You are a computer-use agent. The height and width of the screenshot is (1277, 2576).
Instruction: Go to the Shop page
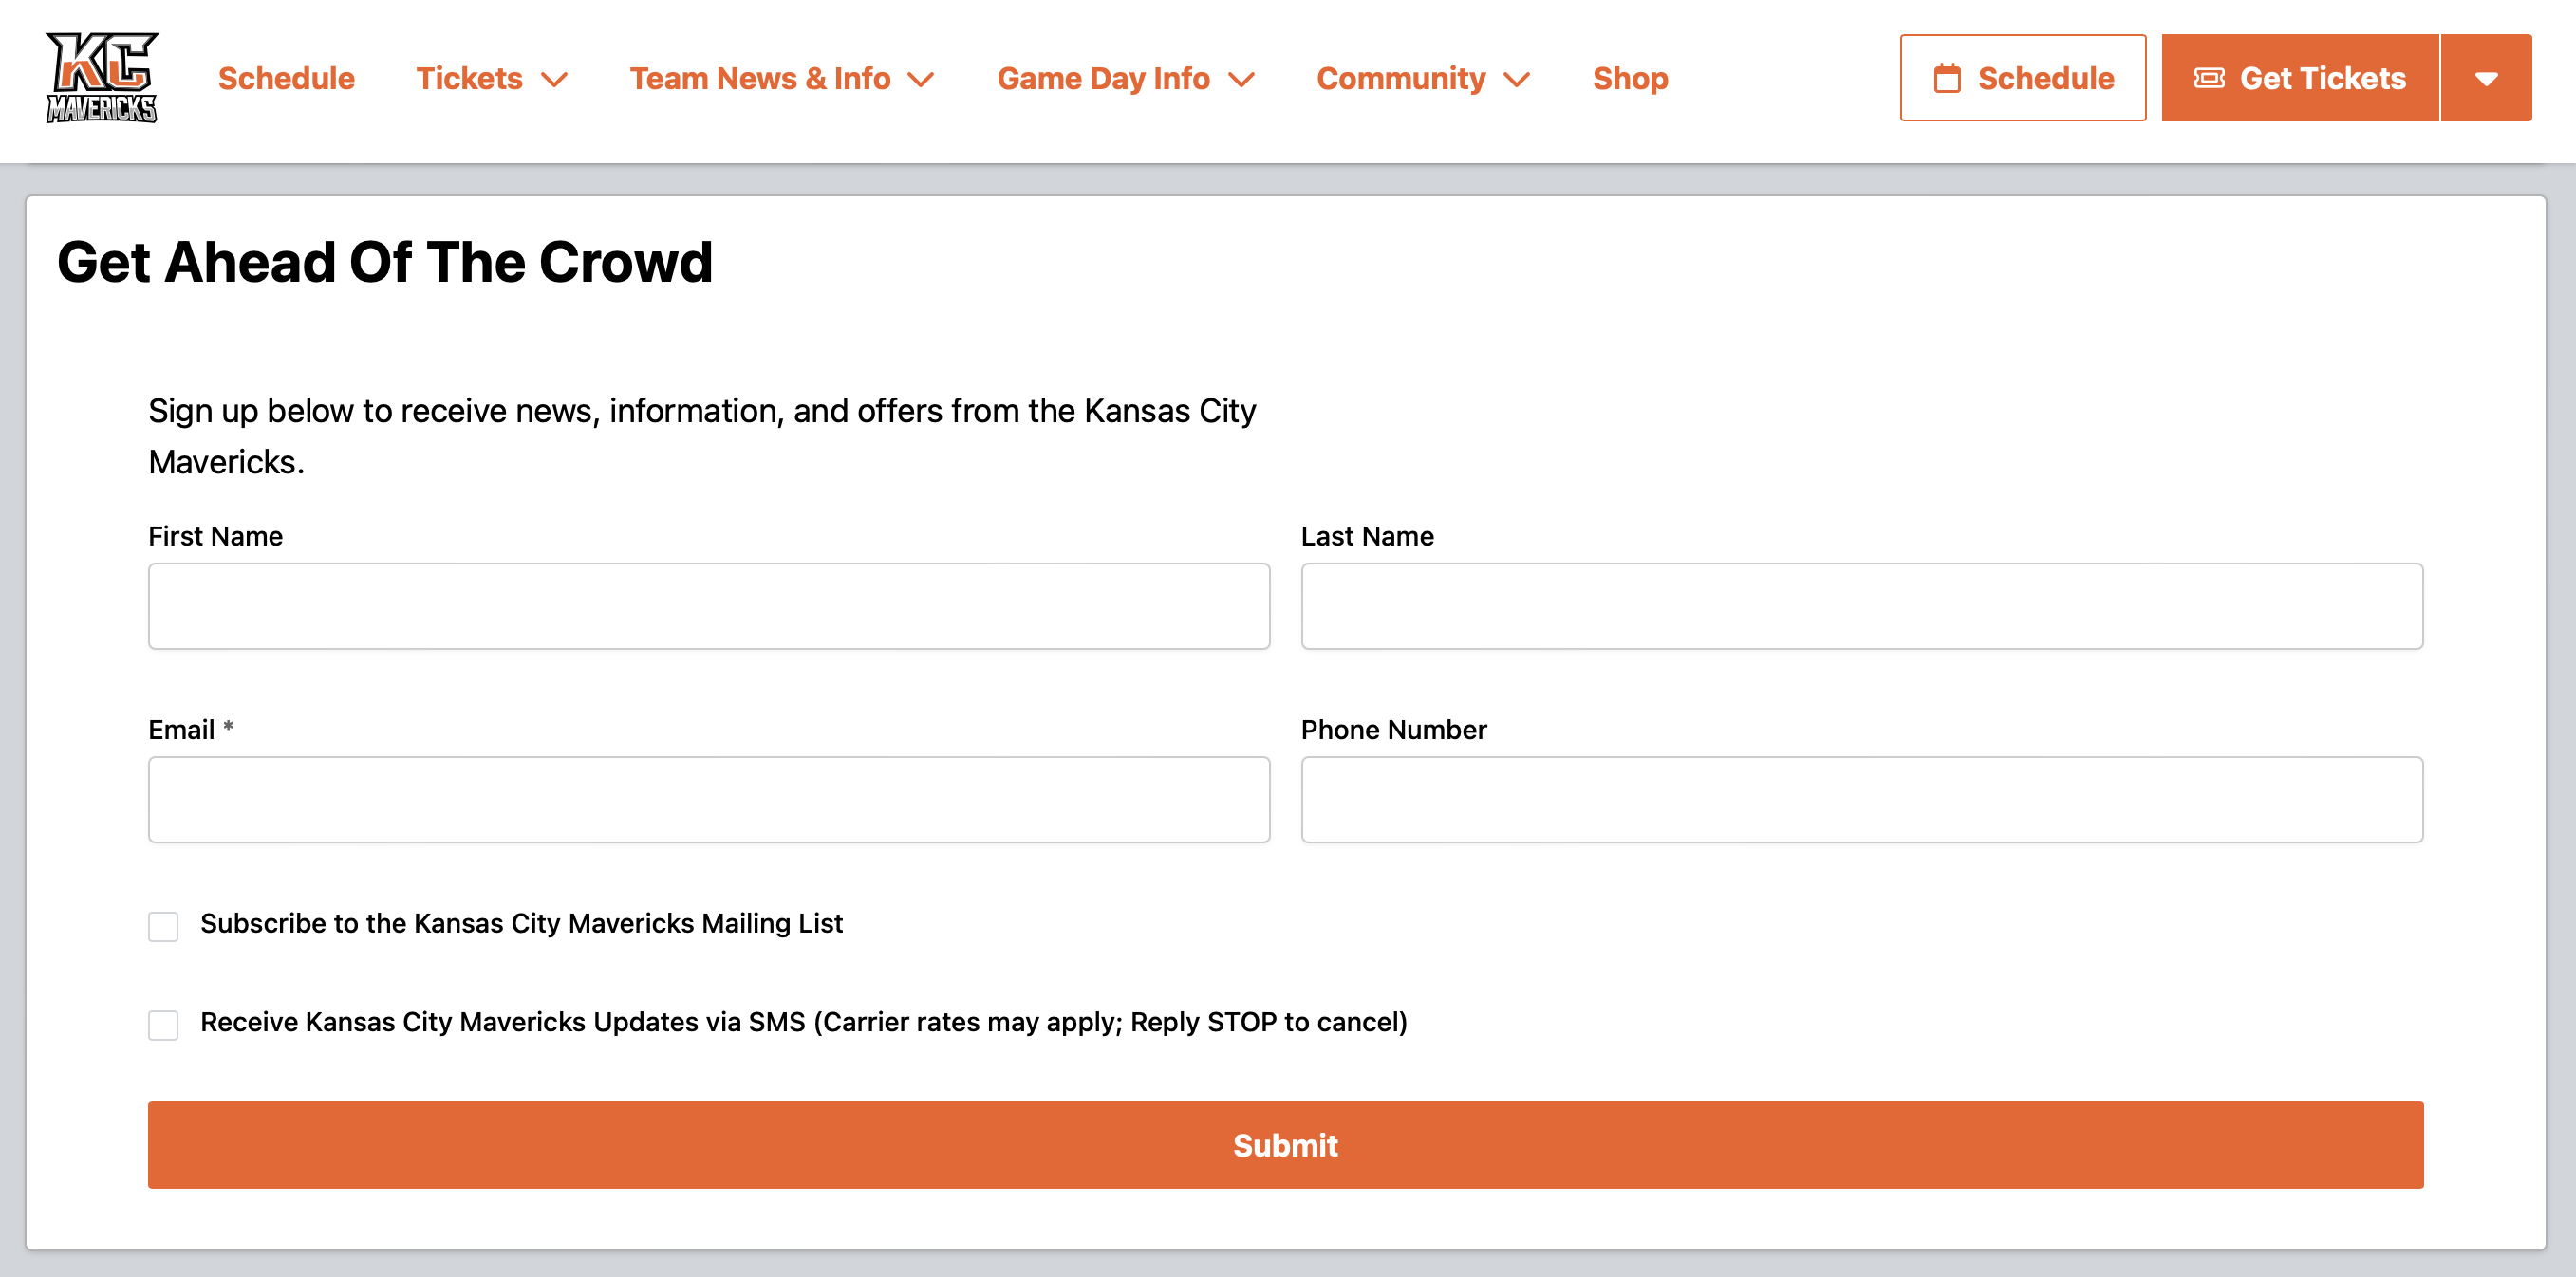pyautogui.click(x=1630, y=78)
